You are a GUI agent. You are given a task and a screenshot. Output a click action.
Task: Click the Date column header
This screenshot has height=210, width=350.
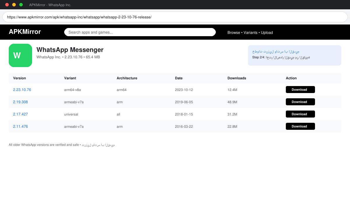coord(179,78)
